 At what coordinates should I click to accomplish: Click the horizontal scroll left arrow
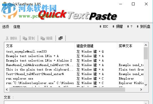point(7,89)
